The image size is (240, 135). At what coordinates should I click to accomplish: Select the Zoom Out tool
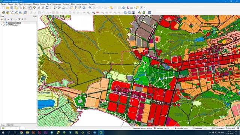pos(43,8)
